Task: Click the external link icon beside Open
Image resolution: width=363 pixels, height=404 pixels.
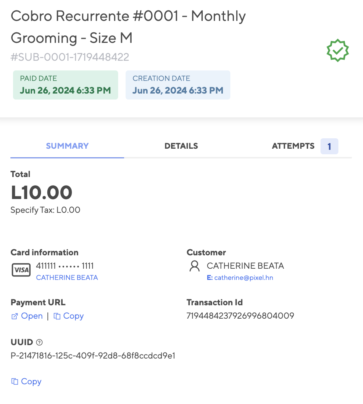Action: coord(15,316)
